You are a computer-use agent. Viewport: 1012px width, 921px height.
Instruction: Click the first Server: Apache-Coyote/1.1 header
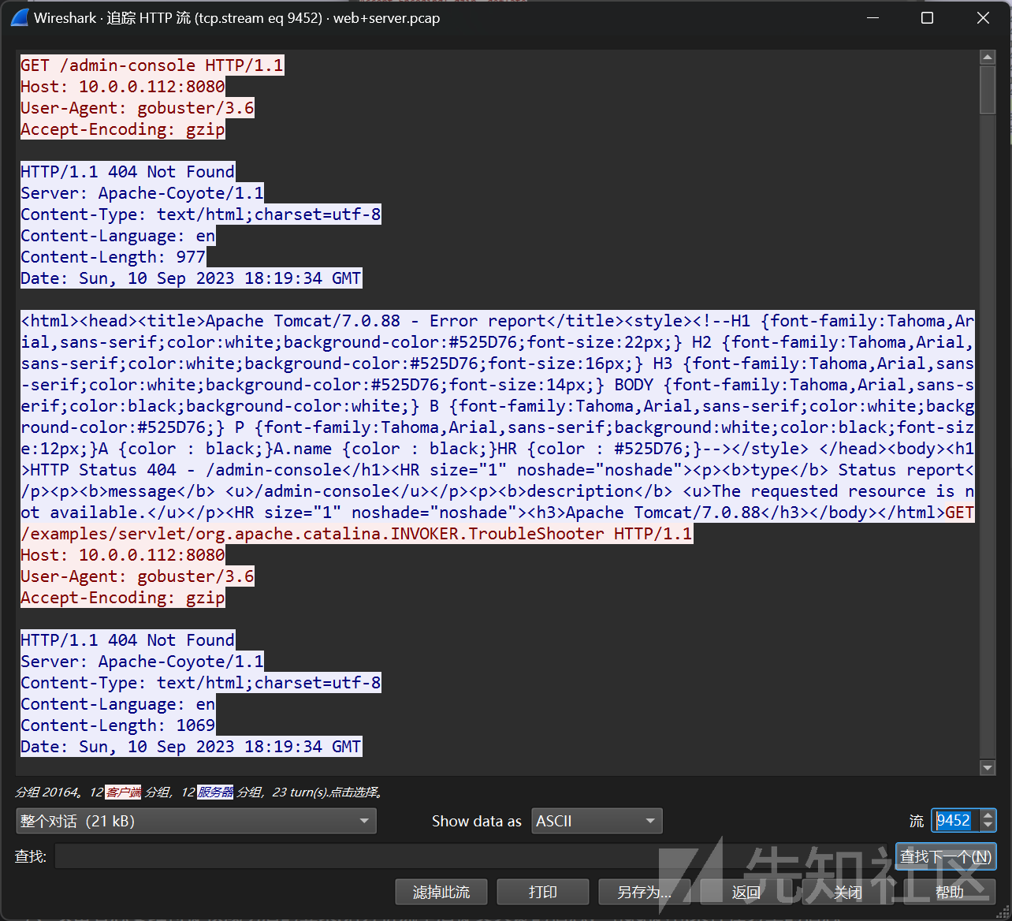click(142, 193)
